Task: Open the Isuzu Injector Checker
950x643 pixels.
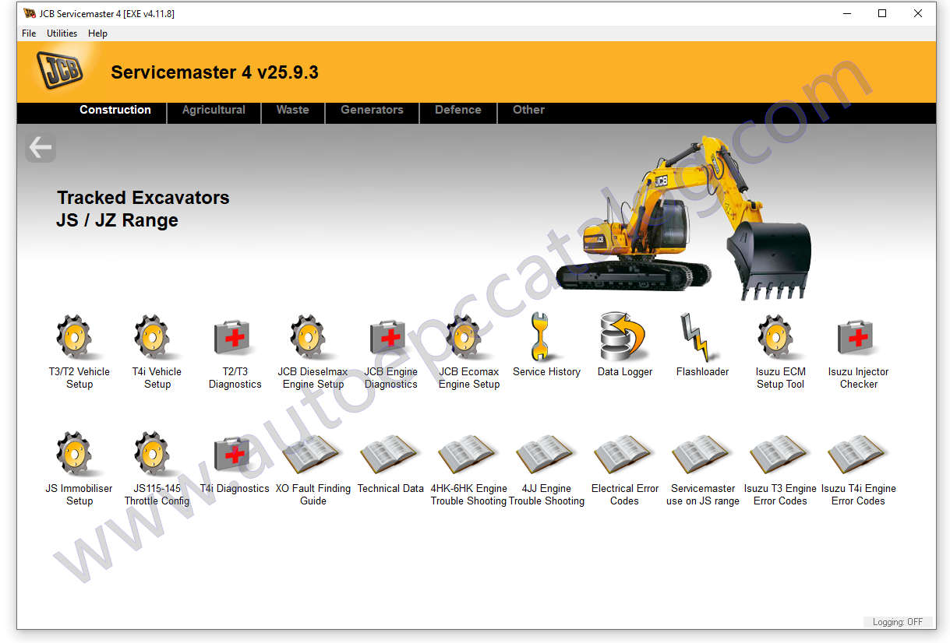Action: click(x=857, y=338)
